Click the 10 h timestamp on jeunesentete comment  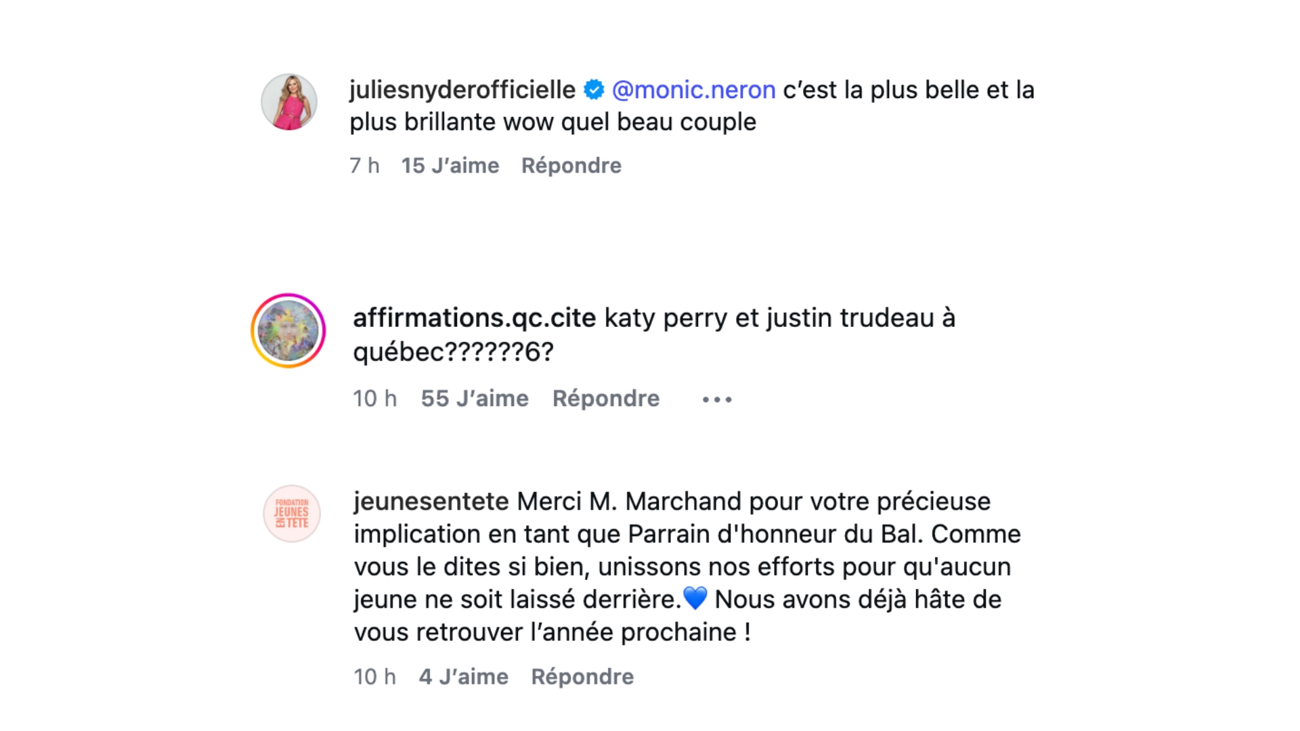click(374, 677)
